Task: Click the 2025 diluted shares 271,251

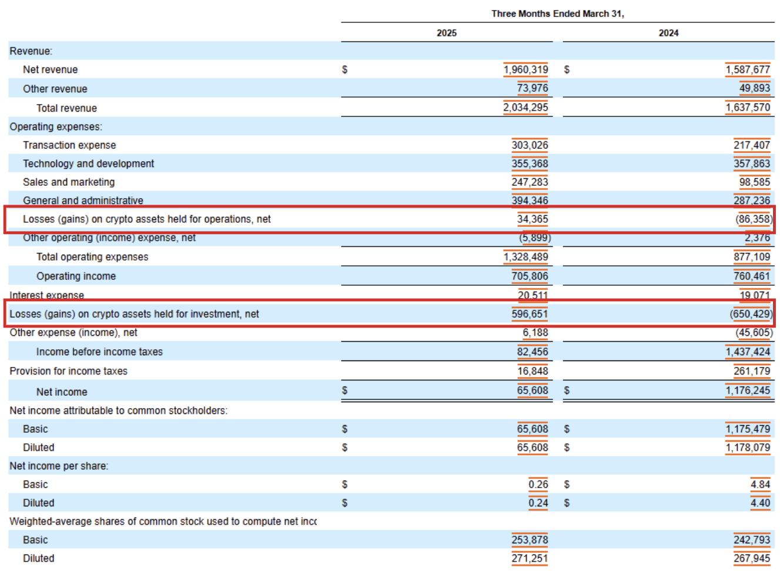Action: 530,558
